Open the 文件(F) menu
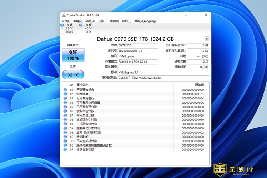 66,21
